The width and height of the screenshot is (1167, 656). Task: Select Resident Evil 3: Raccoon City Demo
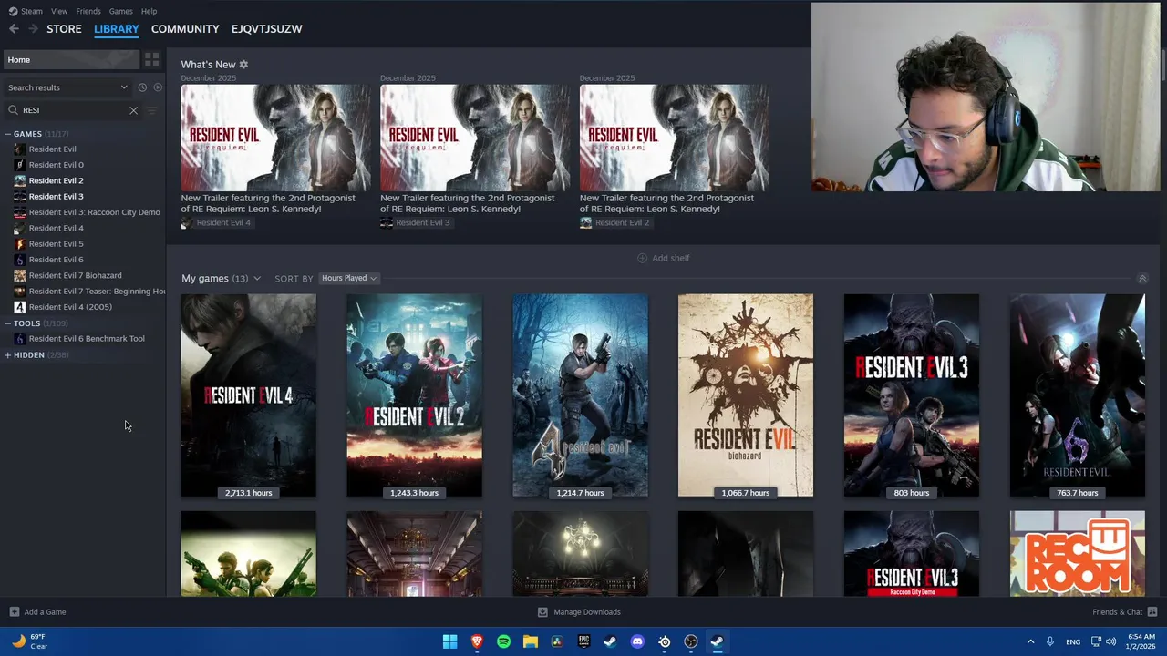coord(94,212)
